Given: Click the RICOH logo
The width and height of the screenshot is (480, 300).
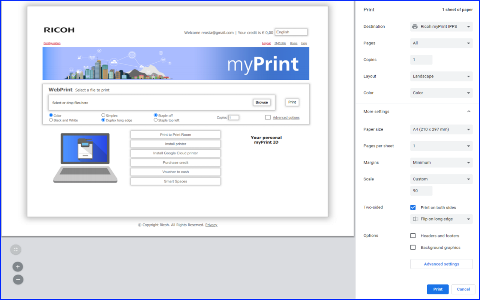Looking at the screenshot, I should [x=58, y=30].
